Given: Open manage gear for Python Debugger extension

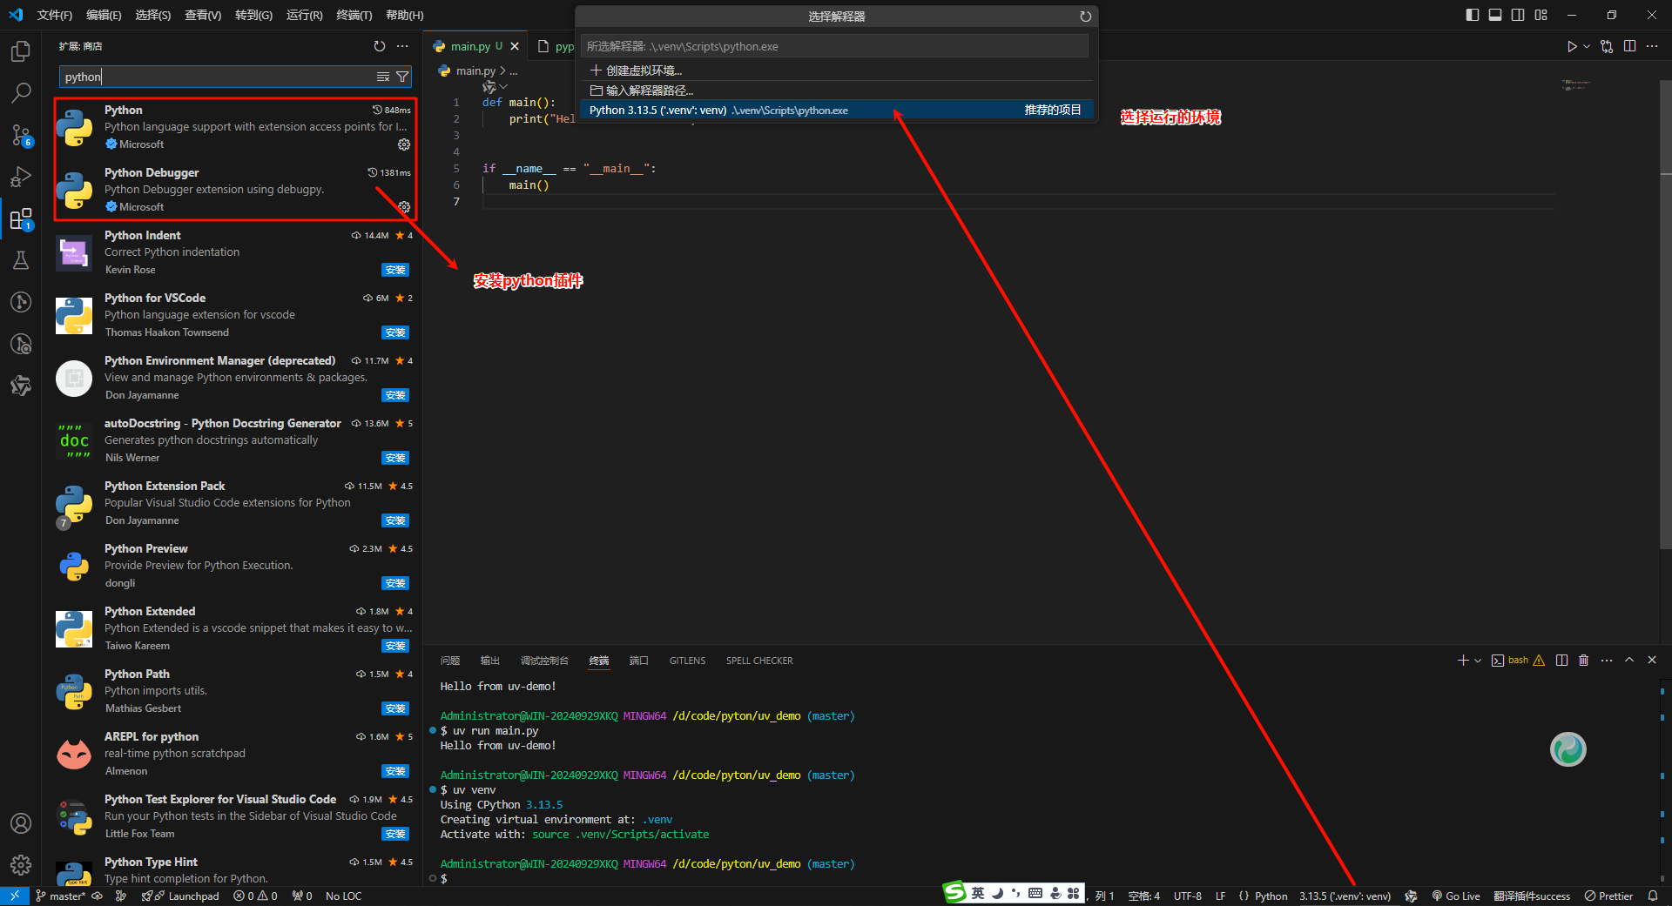Looking at the screenshot, I should click(x=404, y=207).
